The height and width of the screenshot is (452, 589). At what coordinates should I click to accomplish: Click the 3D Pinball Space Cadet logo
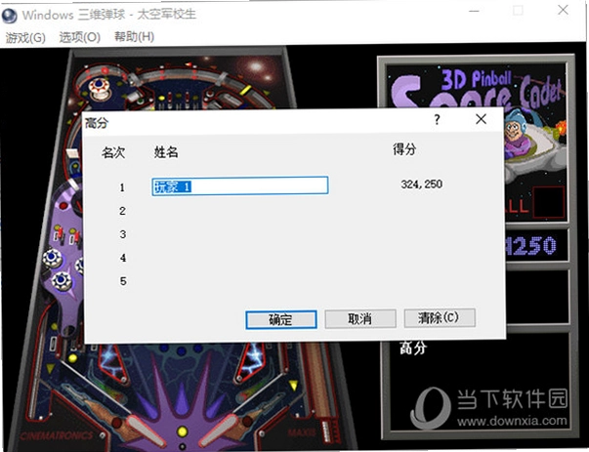(x=477, y=88)
